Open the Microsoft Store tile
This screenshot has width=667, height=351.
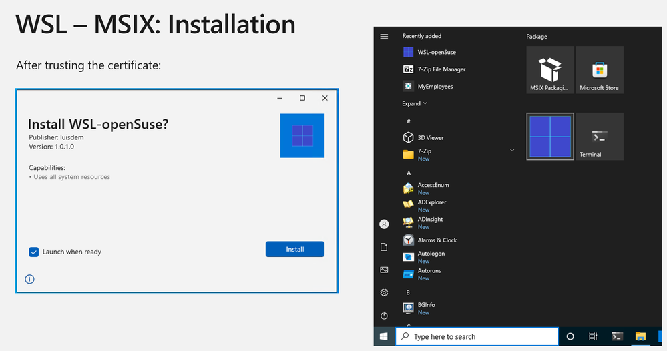click(x=600, y=70)
